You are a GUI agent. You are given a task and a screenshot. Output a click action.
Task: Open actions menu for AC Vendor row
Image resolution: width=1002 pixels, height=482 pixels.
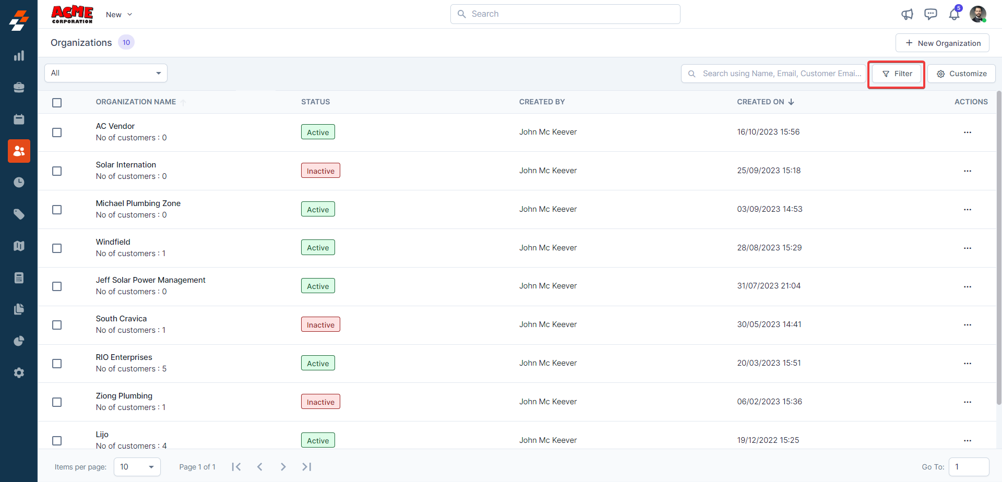[x=967, y=132]
